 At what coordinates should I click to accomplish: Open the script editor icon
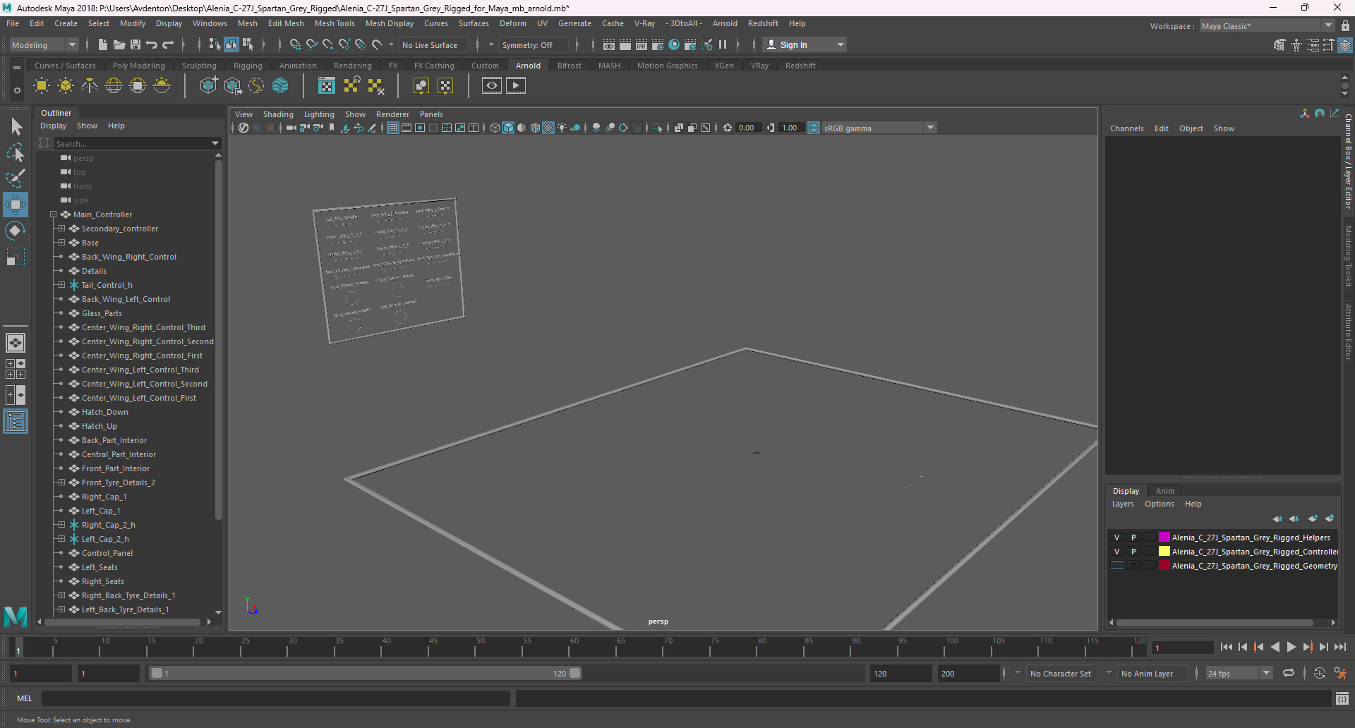pos(1342,698)
